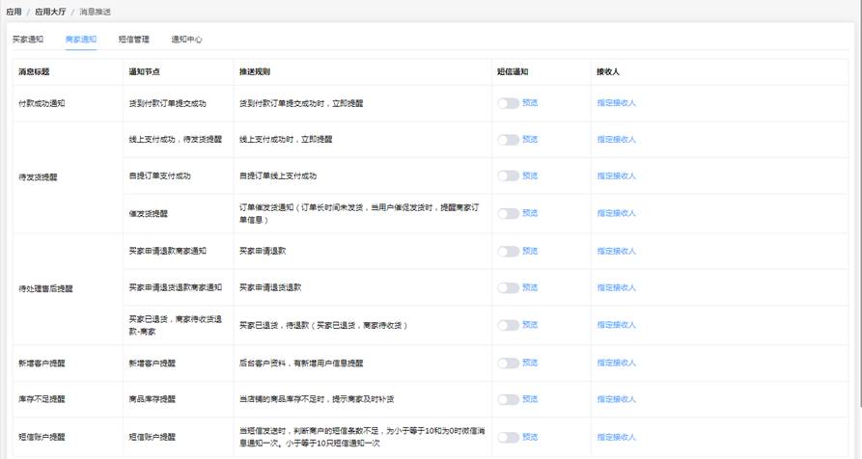Open 指定接收人 in 商品库存提醒 row
This screenshot has width=862, height=459.
(616, 399)
